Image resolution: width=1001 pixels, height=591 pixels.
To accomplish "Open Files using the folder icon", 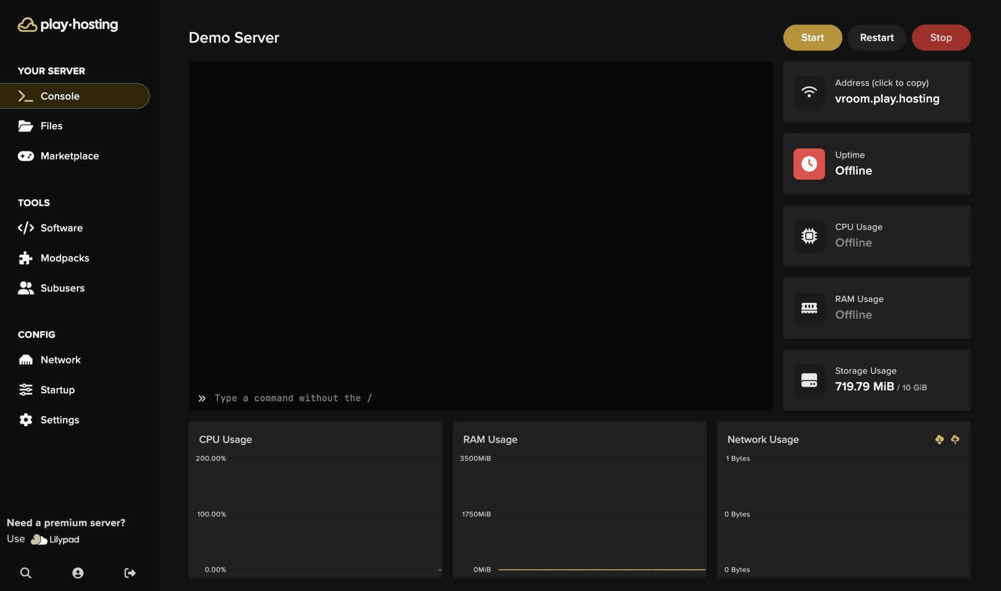I will point(26,126).
